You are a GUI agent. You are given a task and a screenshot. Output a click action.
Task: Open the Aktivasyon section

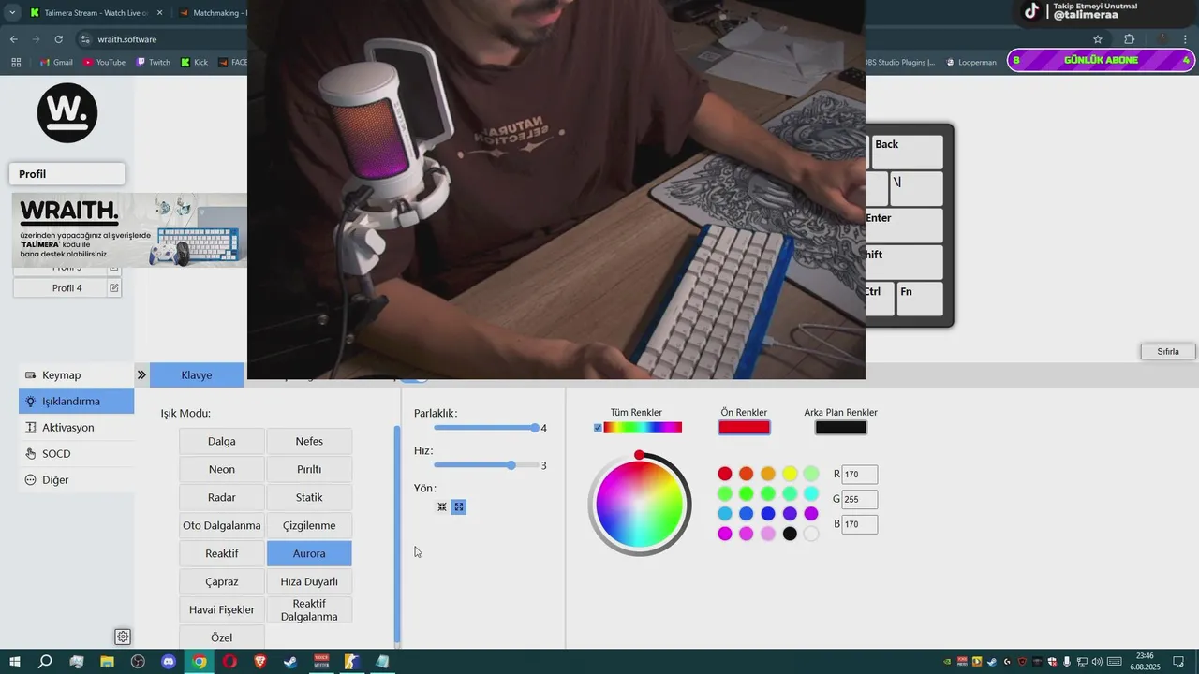76,427
